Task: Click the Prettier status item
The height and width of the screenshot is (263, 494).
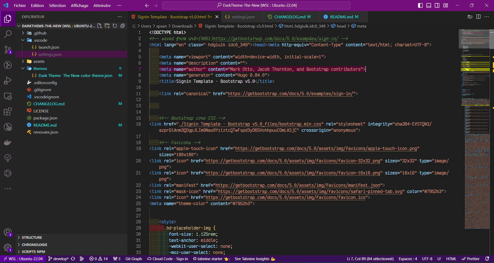Action: click(471, 259)
